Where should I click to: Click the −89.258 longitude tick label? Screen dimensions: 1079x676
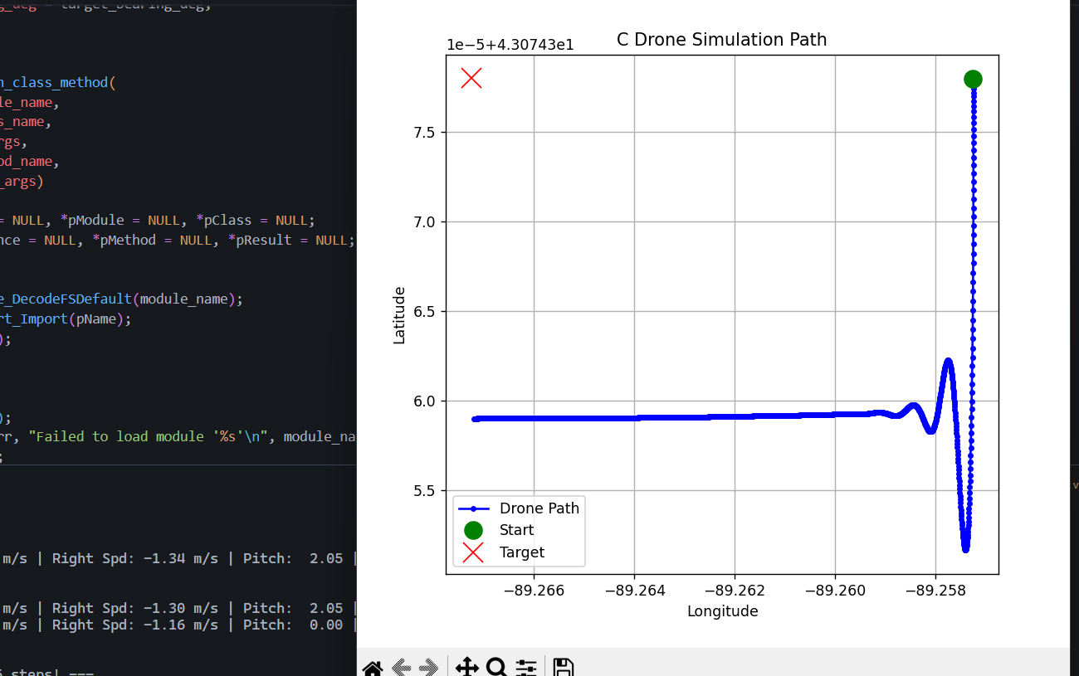pyautogui.click(x=935, y=591)
